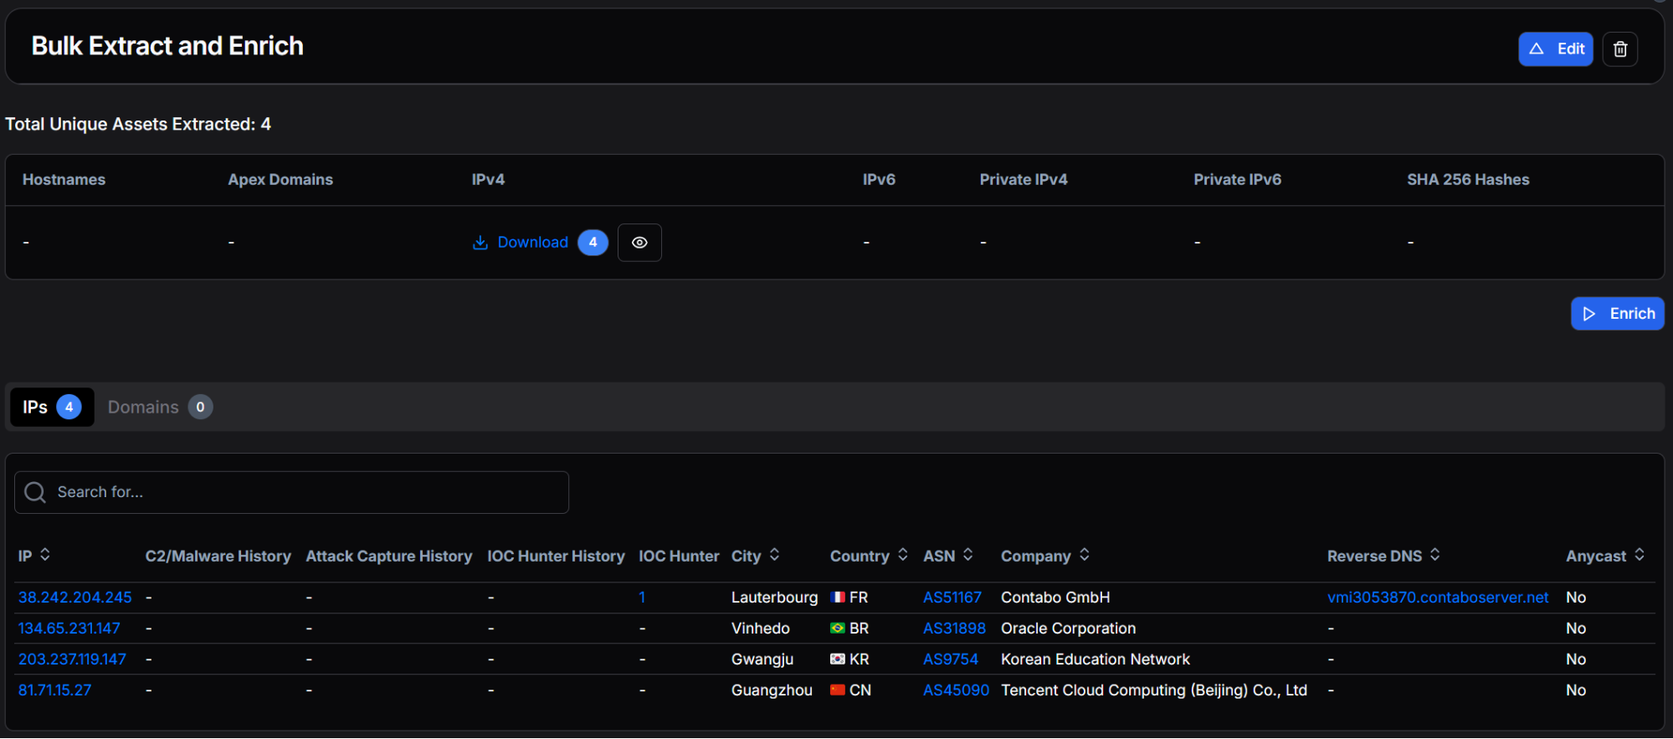Select the Korean Education Network cell
Image resolution: width=1673 pixels, height=739 pixels.
tap(1096, 659)
